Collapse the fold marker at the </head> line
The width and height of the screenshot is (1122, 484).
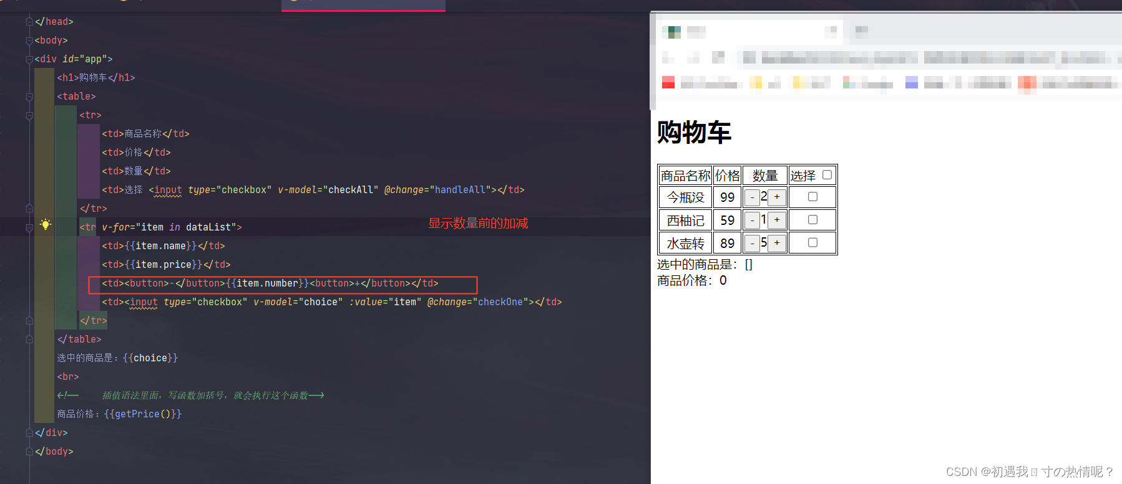click(x=29, y=22)
